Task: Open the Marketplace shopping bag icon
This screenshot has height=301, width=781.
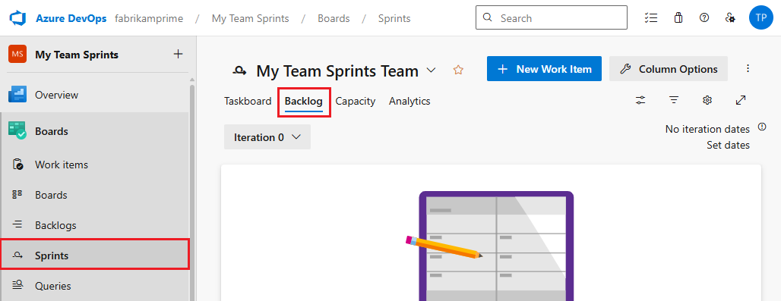Action: (x=678, y=18)
